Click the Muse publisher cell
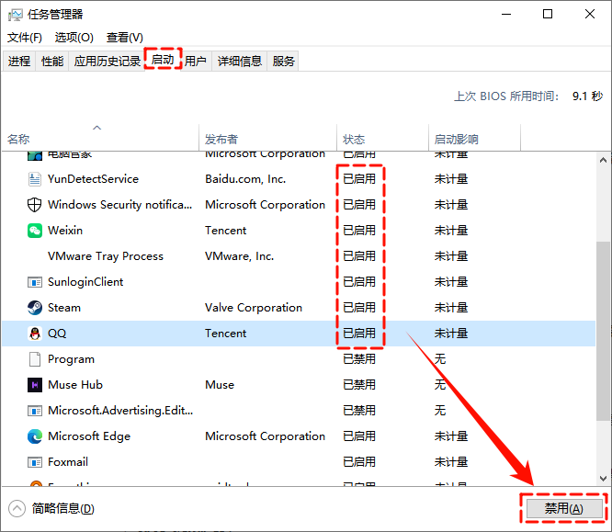612x532 pixels. click(x=220, y=385)
